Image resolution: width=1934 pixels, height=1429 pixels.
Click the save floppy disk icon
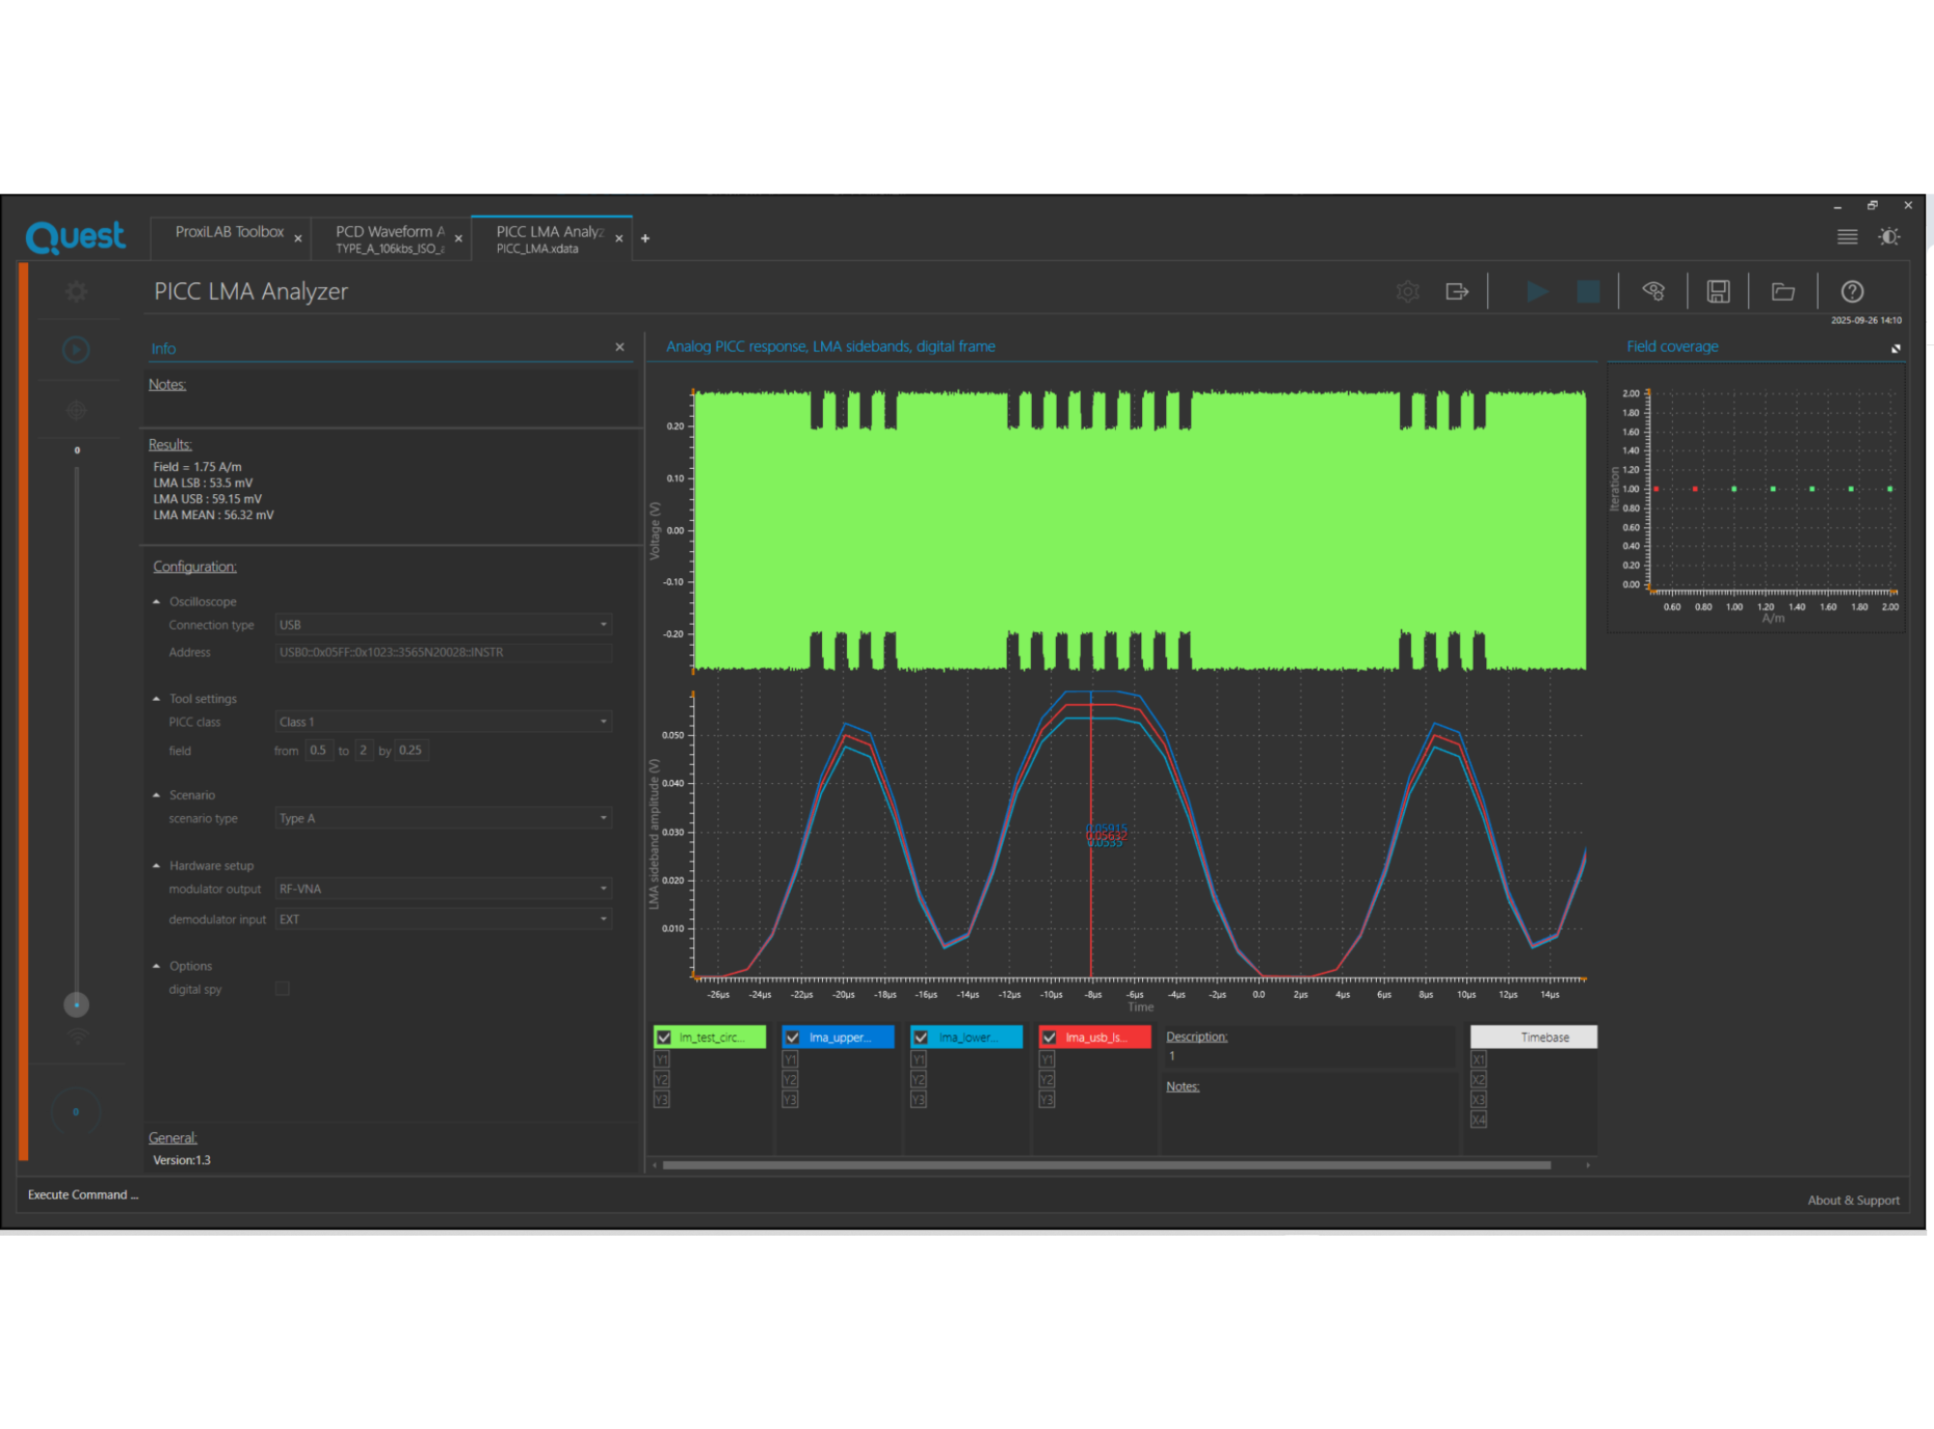click(x=1717, y=291)
